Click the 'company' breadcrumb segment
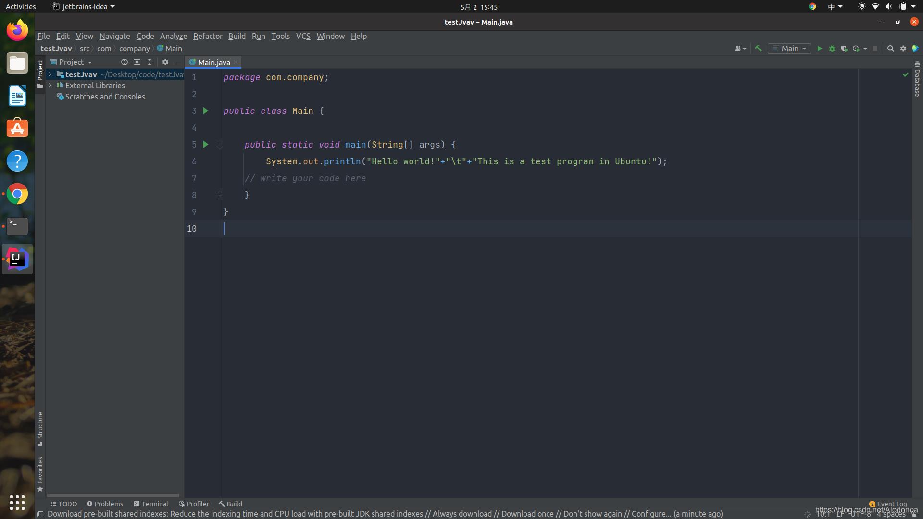The image size is (923, 519). 135,49
